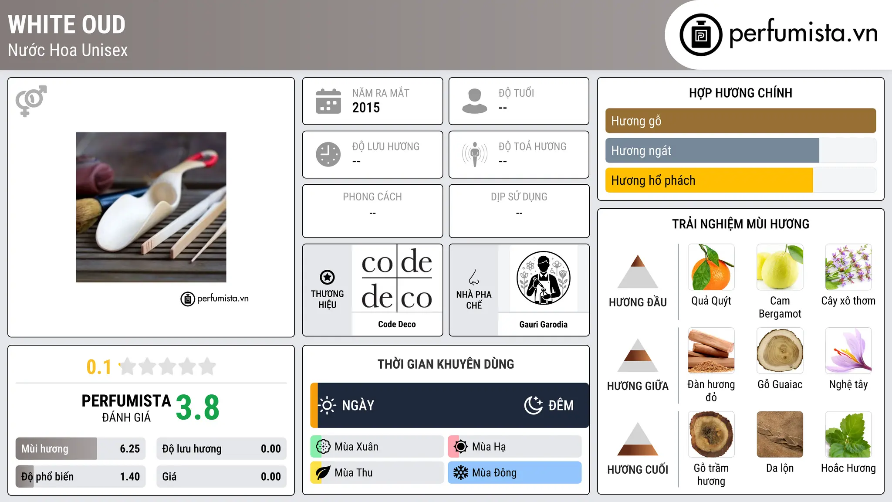Viewport: 892px width, 502px height.
Task: Click the snowflake icon for Mùa Đông
Action: coord(461,473)
